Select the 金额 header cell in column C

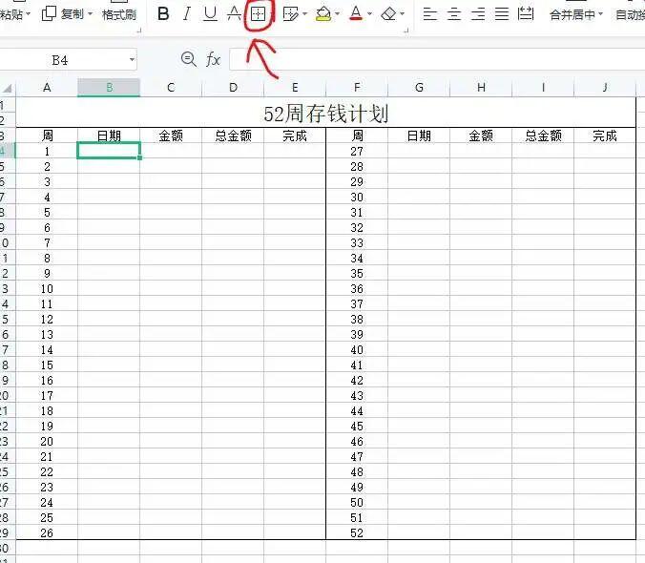[x=171, y=136]
